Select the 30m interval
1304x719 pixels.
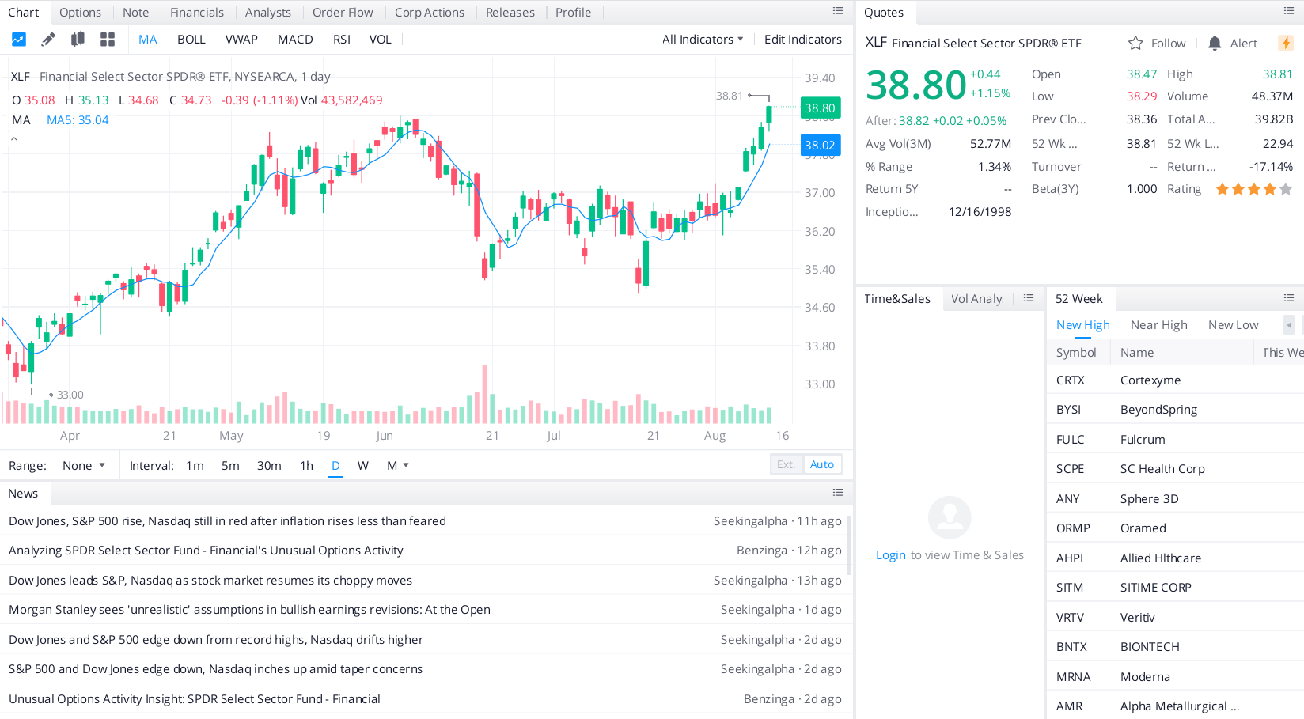(x=269, y=466)
